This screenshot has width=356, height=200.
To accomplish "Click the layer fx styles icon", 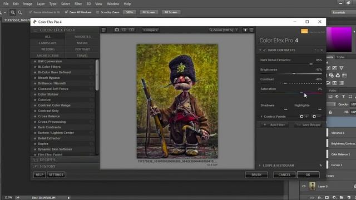I will (x=320, y=198).
